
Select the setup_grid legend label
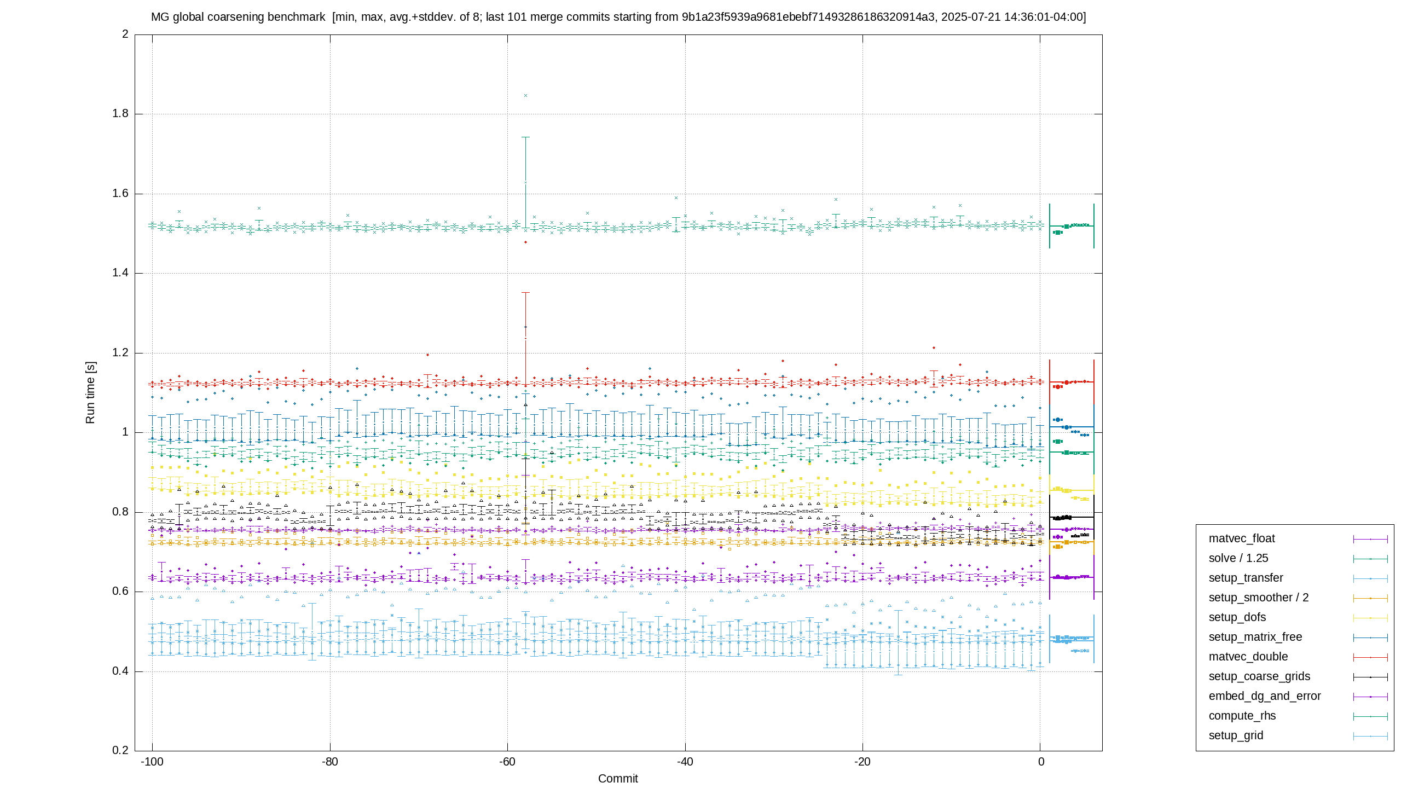[1236, 735]
